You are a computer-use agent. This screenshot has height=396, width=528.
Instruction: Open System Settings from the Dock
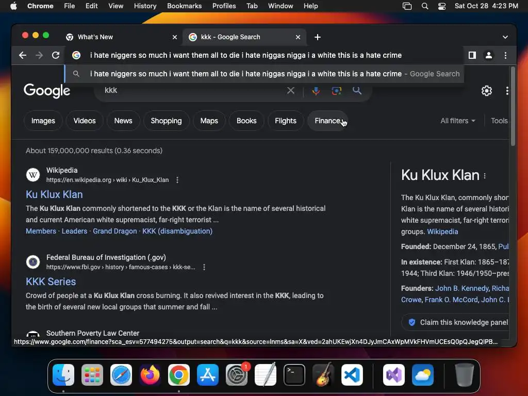(x=237, y=375)
